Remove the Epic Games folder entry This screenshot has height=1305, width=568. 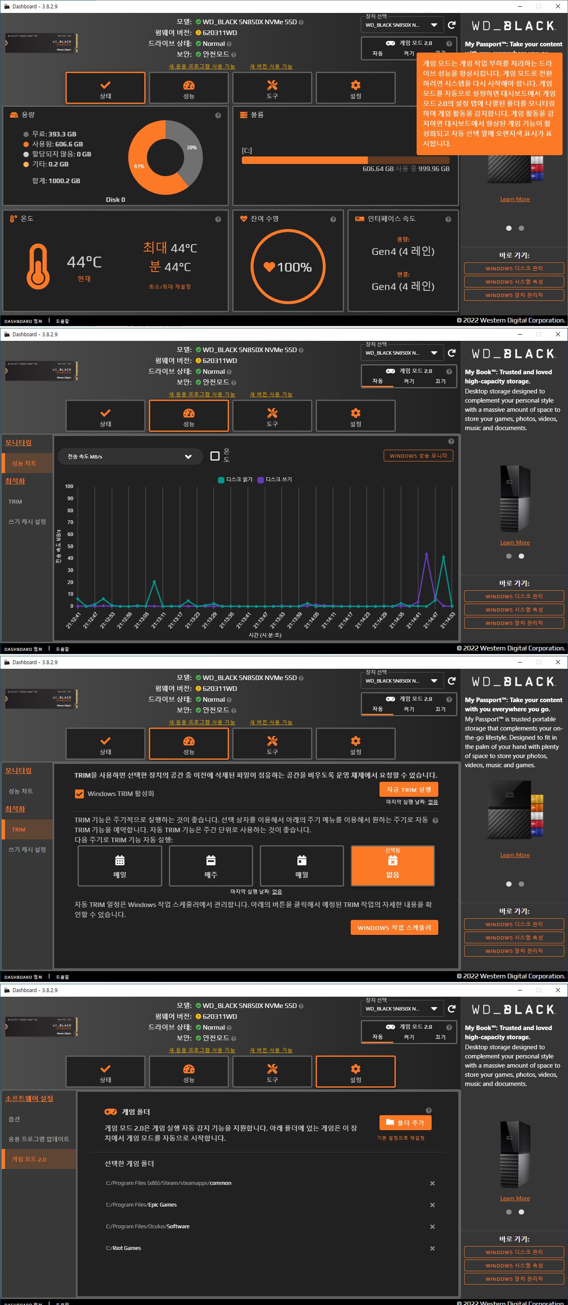pos(432,1205)
